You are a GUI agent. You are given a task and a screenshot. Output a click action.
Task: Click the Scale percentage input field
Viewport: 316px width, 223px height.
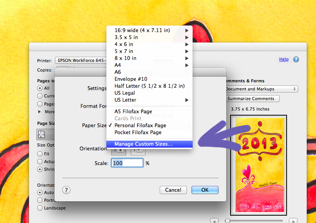(x=127, y=163)
